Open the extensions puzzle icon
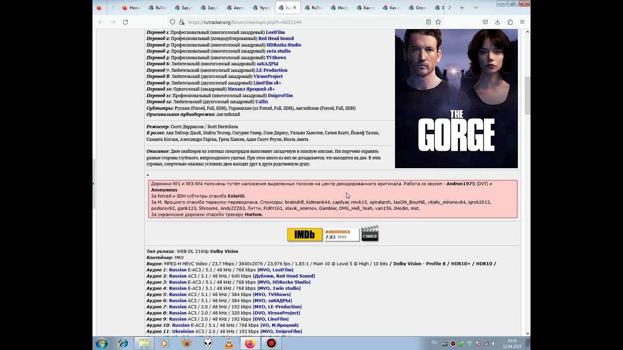This screenshot has width=623, height=350. [510, 22]
